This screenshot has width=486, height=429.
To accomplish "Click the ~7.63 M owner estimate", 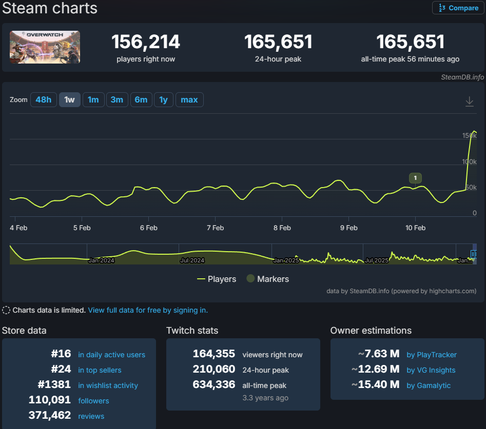I will click(x=379, y=354).
